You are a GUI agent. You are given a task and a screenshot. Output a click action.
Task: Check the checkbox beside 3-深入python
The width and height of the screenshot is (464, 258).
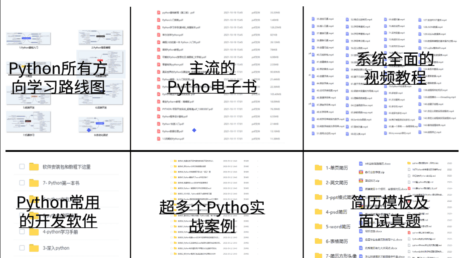21,247
